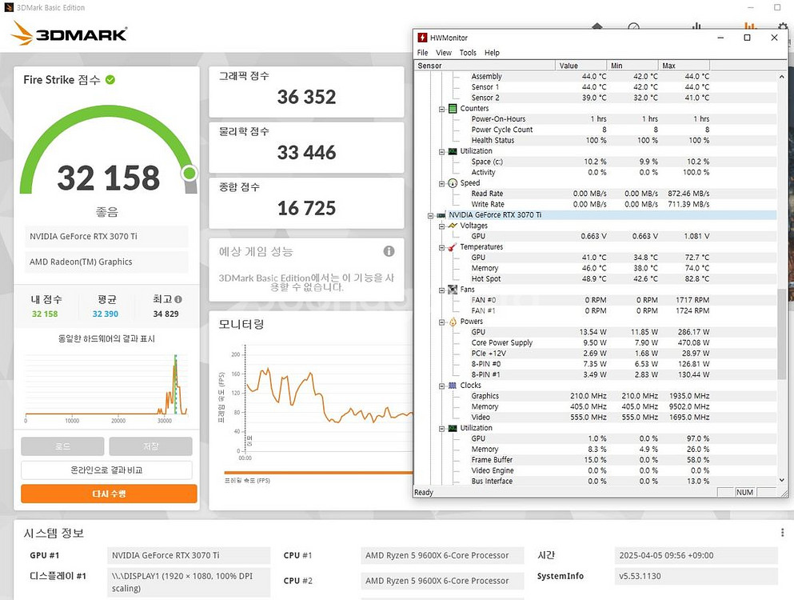Click the Max column header
Viewport: 794px width, 600px height.
(x=684, y=66)
